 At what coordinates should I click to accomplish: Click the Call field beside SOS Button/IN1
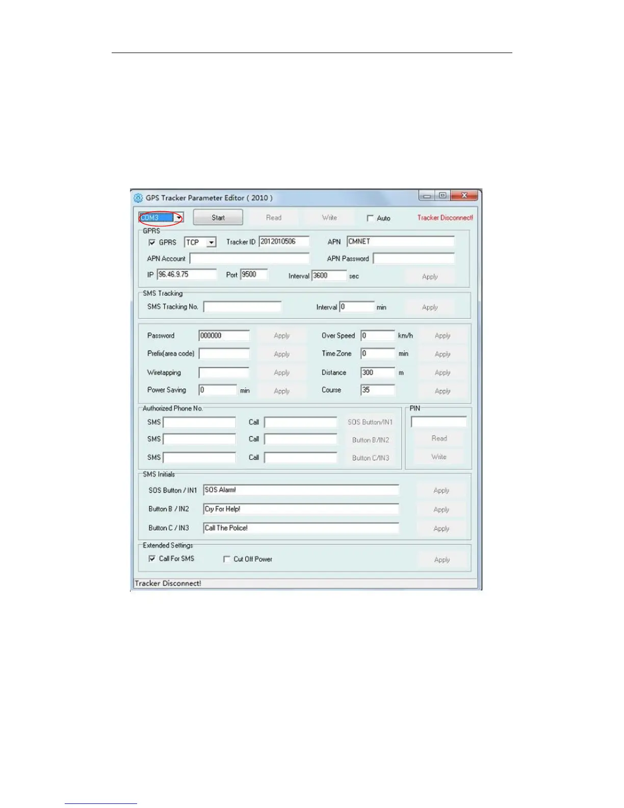click(301, 422)
